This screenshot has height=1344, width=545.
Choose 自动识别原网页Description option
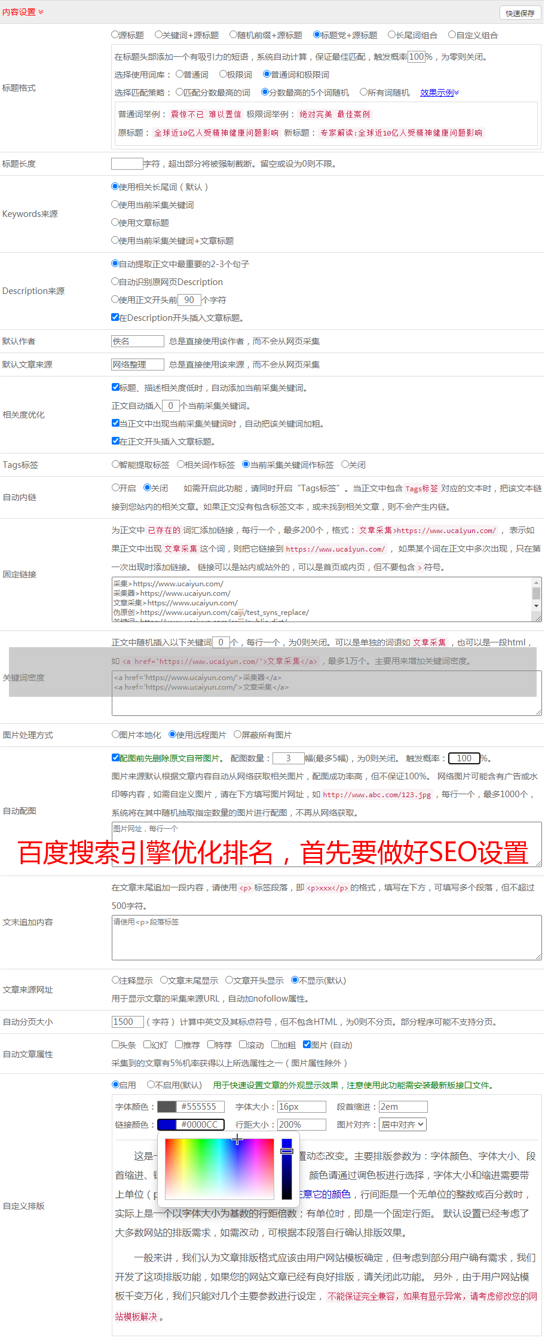115,281
